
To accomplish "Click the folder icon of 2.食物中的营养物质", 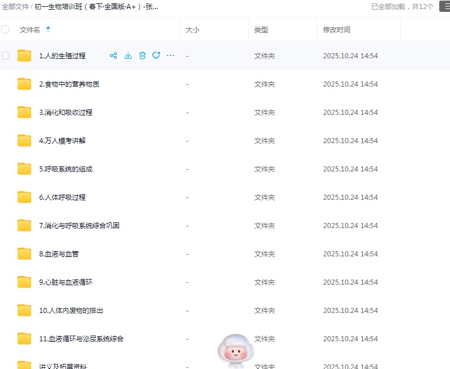I will [24, 84].
